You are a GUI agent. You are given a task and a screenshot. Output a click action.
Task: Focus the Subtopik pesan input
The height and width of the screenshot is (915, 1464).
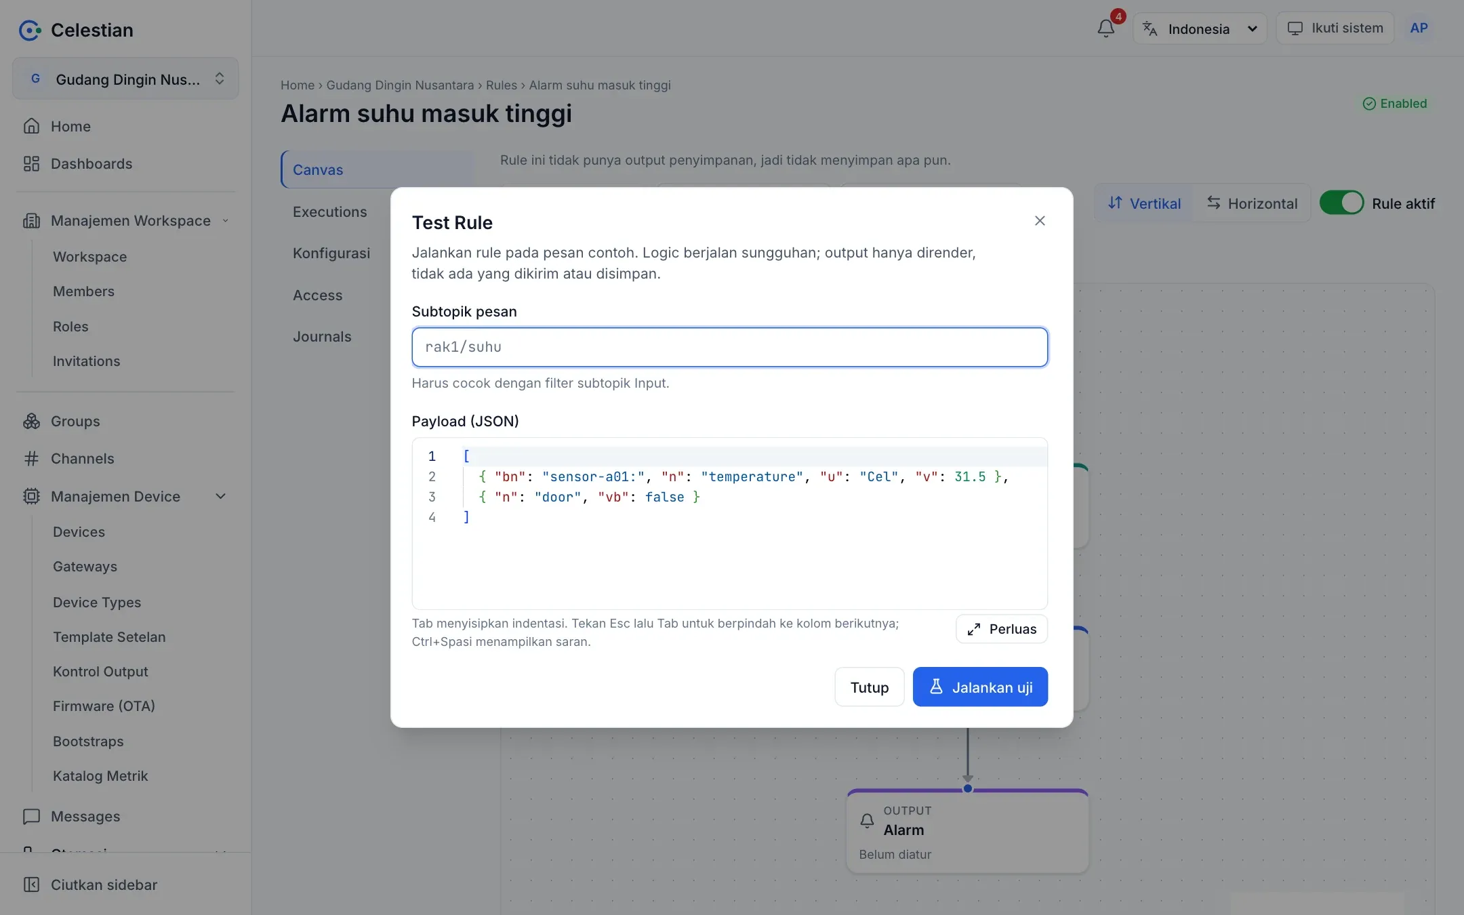[x=729, y=347]
